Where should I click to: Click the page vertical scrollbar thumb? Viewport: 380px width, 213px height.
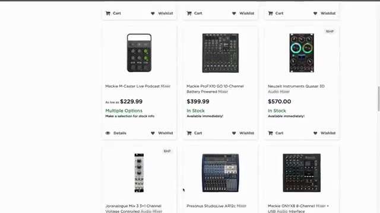(379, 99)
